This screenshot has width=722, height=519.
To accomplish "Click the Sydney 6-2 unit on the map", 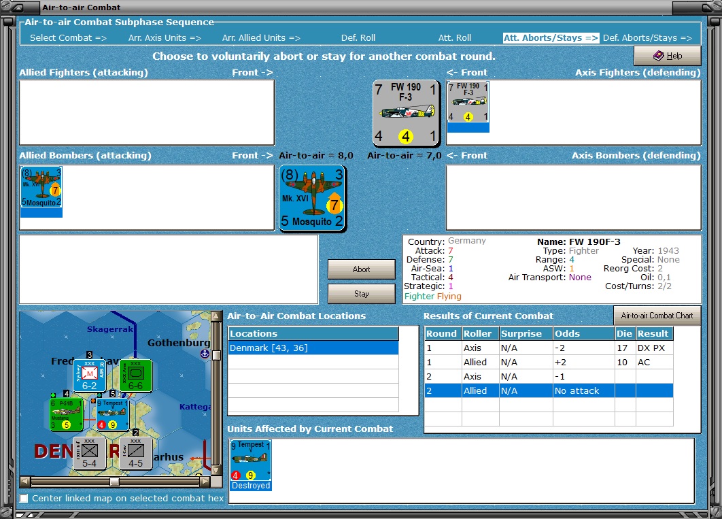I will point(89,376).
